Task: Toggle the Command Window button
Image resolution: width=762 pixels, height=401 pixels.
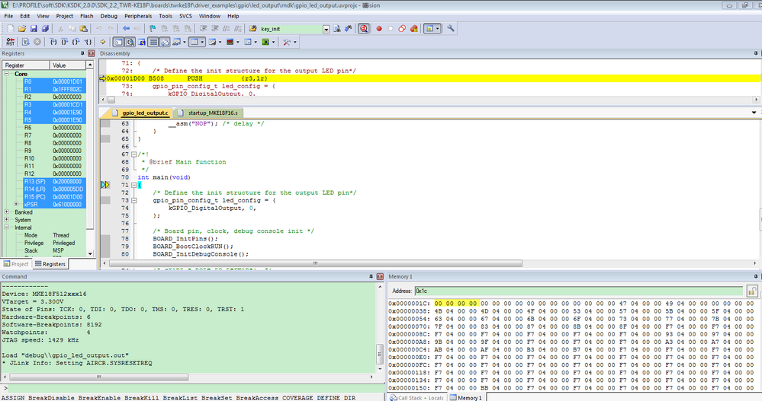Action: 118,42
